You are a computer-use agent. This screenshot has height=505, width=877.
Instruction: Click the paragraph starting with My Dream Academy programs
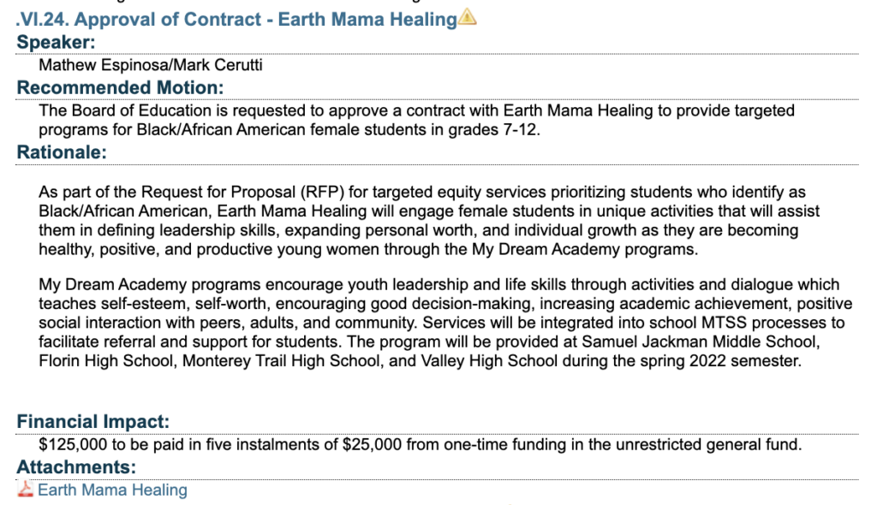pos(445,322)
